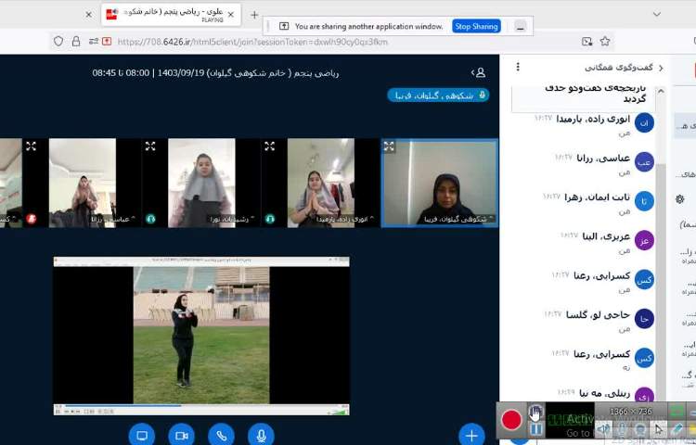Viewport: 696px width, 445px height.
Task: Open the list all tabs dropdown arrow
Action: [x=657, y=15]
